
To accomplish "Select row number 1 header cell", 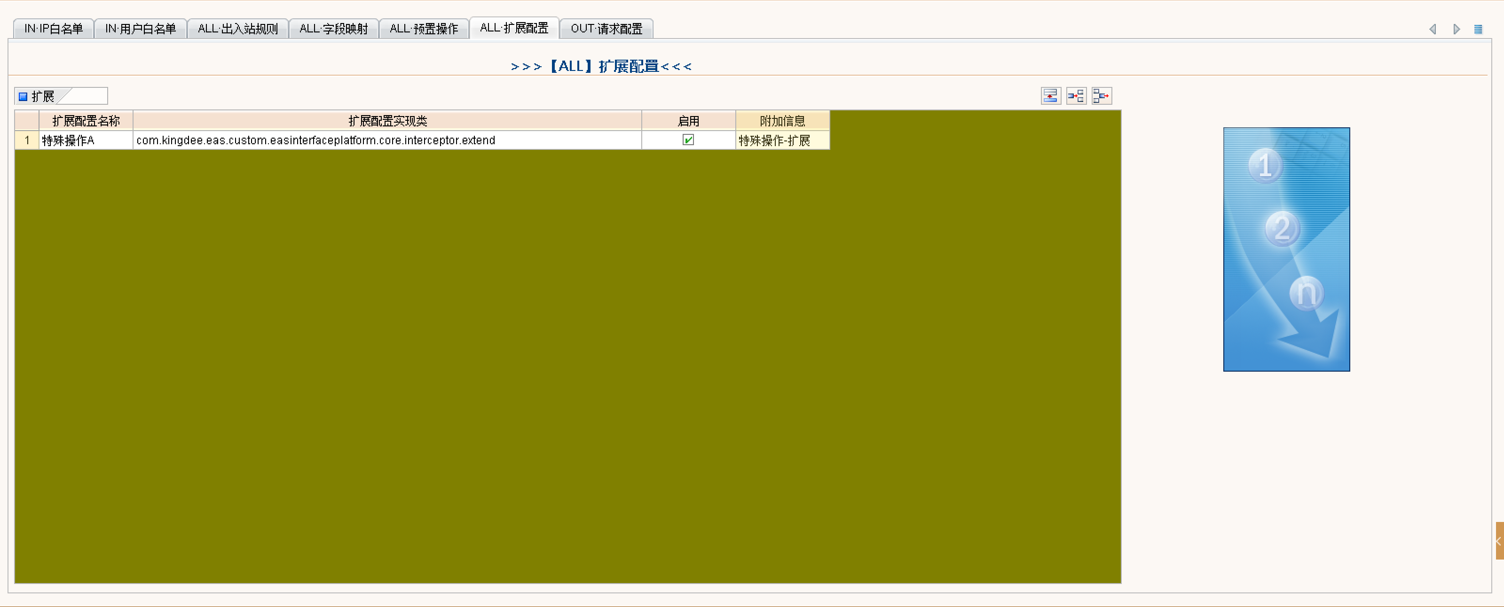I will 27,140.
